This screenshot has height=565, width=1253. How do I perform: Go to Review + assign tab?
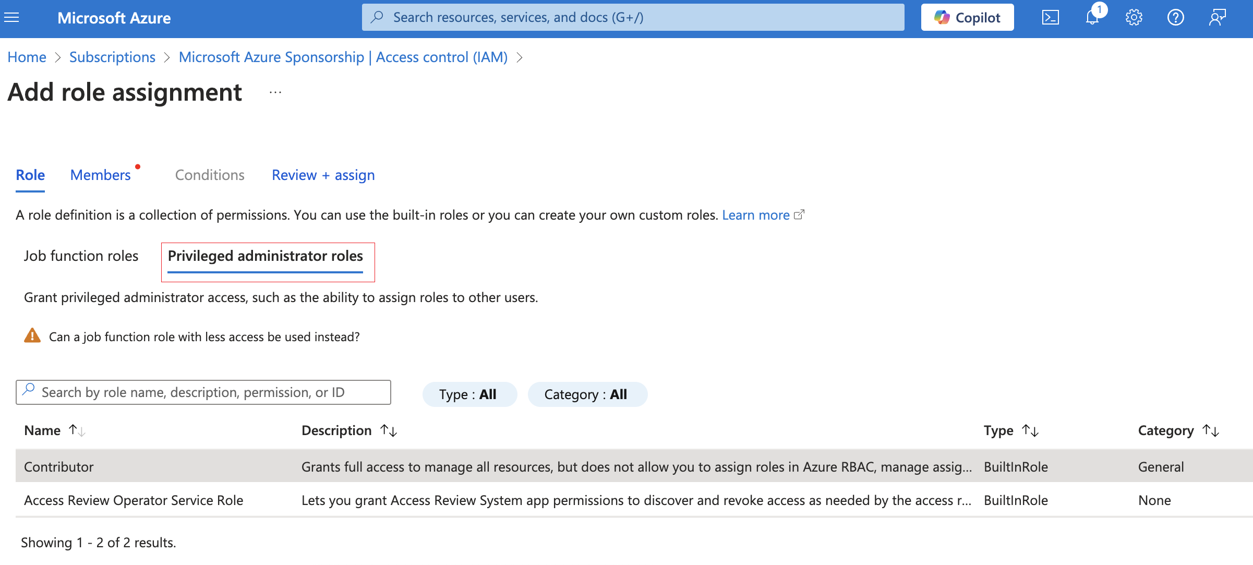pos(323,175)
